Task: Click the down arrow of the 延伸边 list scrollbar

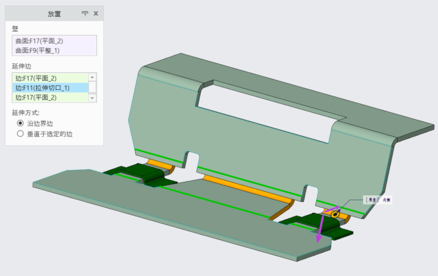Action: pos(92,98)
